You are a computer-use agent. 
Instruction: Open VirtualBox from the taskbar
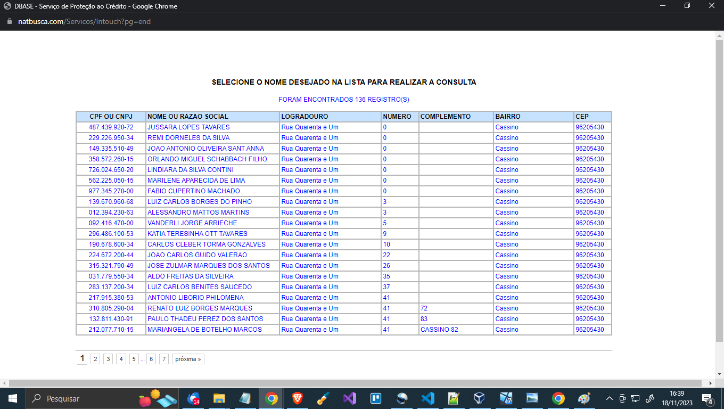(480, 398)
